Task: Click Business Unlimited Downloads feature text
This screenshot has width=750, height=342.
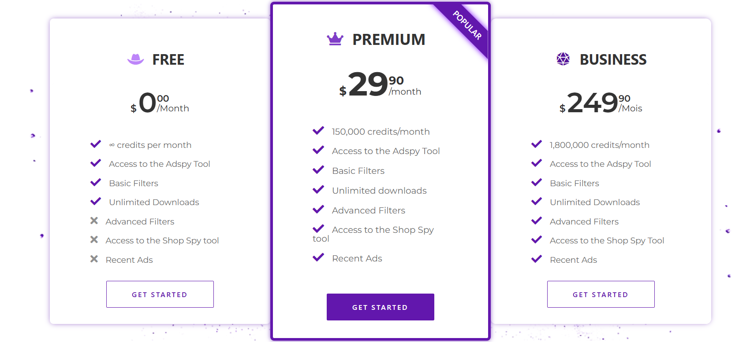Action: tap(595, 202)
